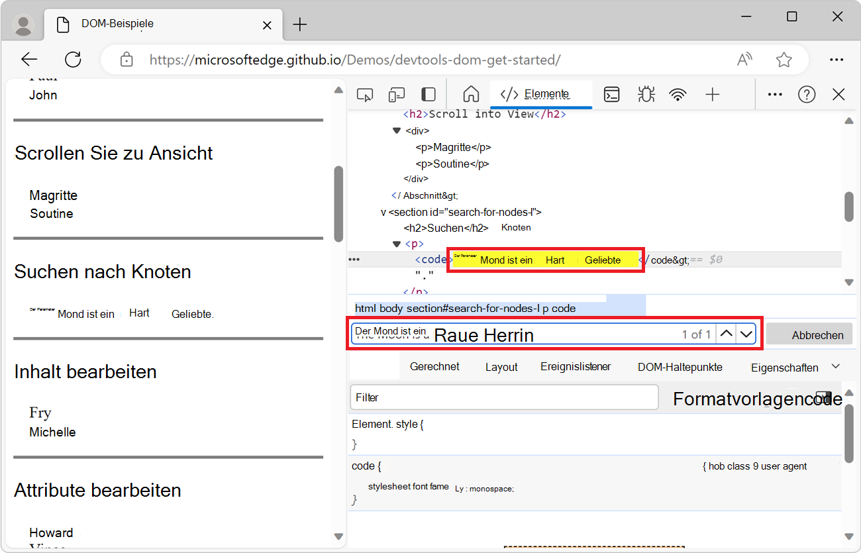This screenshot has width=861, height=553.
Task: Click the name Michelle on the page
Action: click(52, 432)
